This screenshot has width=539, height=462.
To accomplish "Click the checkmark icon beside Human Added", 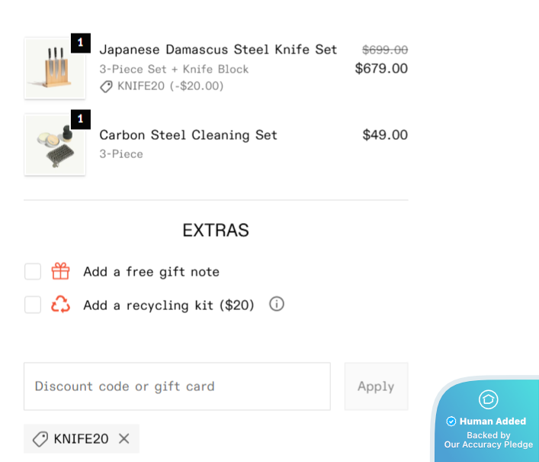I will pyautogui.click(x=451, y=422).
